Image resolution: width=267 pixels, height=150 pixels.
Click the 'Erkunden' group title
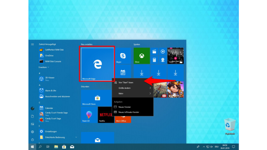coord(85,86)
